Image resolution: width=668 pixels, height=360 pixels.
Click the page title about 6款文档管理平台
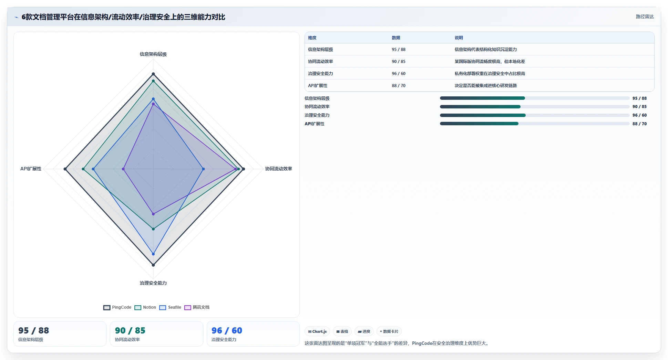123,17
